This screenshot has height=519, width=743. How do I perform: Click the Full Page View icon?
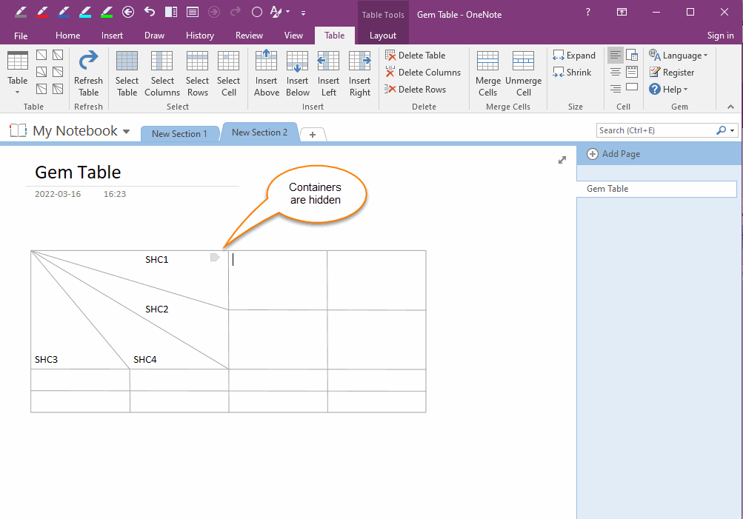tap(193, 12)
